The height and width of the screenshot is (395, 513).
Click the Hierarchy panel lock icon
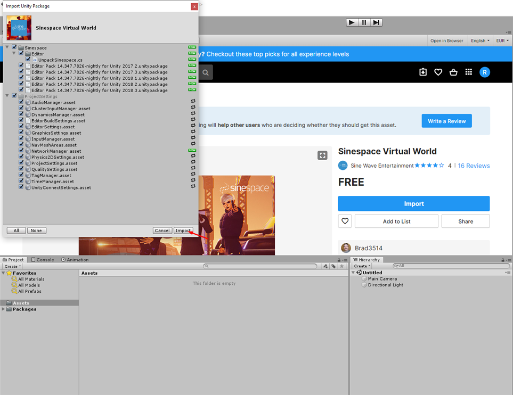coord(502,260)
